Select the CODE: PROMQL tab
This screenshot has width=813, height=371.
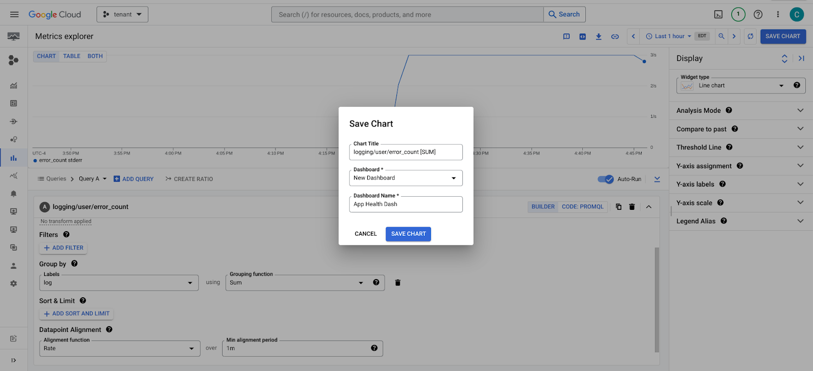[583, 207]
